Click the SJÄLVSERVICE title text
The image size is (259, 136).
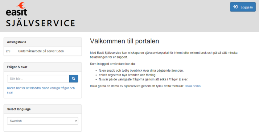click(41, 23)
